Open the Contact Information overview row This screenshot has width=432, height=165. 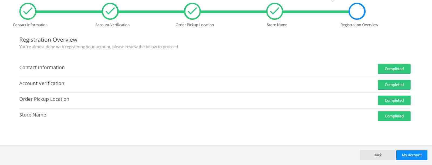click(42, 68)
